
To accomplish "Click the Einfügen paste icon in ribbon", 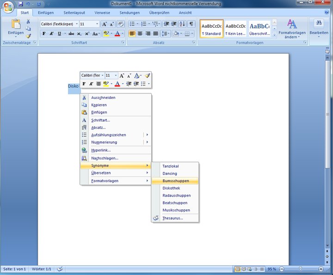I will click(16, 24).
